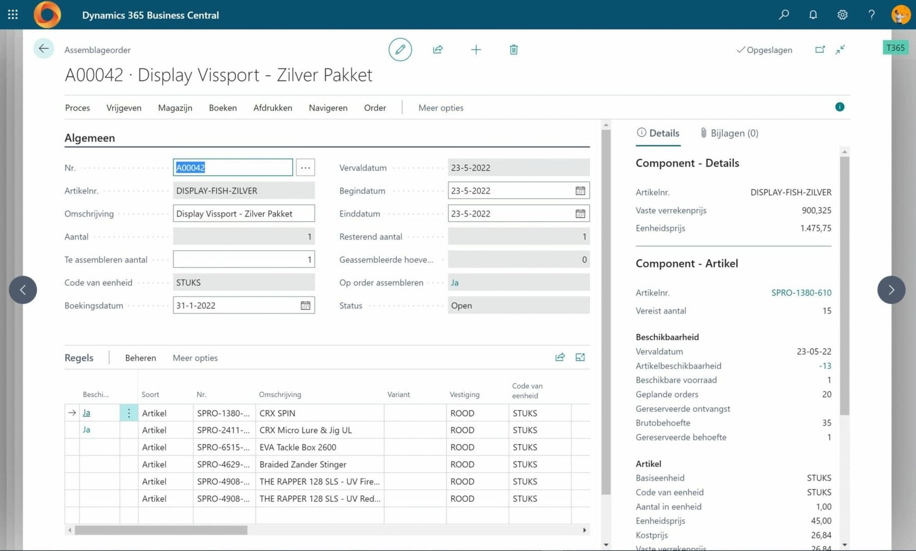Share the assembly order from the header
This screenshot has height=551, width=916.
[x=438, y=50]
